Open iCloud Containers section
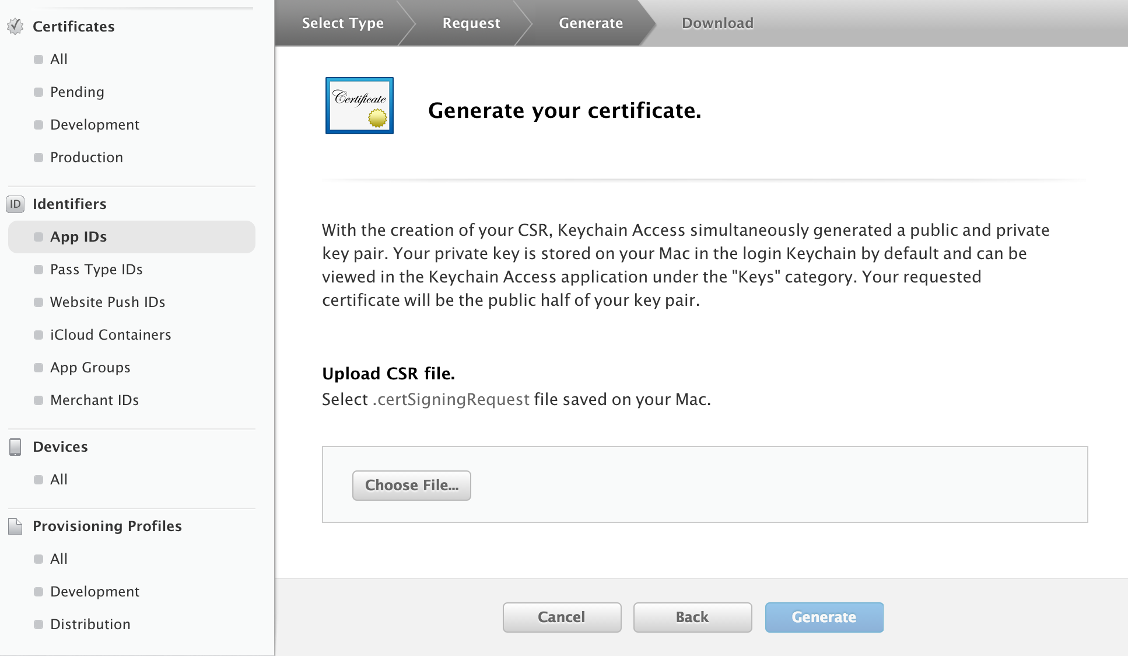The height and width of the screenshot is (656, 1128). 110,334
